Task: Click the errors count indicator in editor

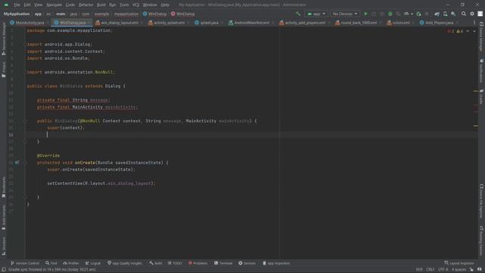Action: tap(451, 31)
